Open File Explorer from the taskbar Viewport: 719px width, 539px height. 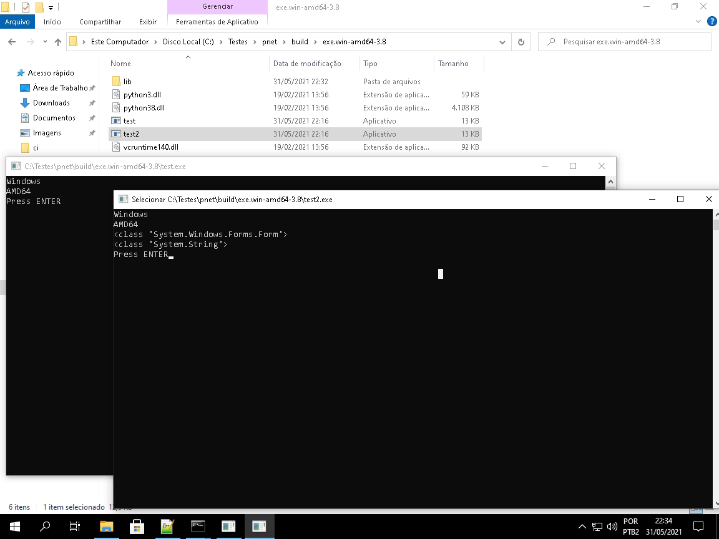tap(106, 526)
